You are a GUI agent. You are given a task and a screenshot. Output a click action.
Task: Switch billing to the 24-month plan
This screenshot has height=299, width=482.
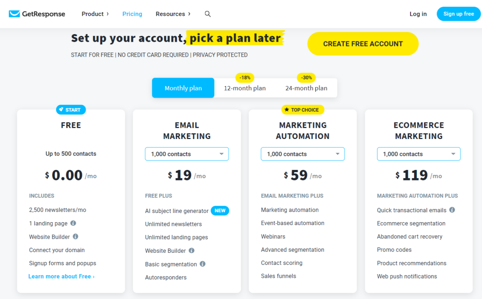(x=306, y=88)
